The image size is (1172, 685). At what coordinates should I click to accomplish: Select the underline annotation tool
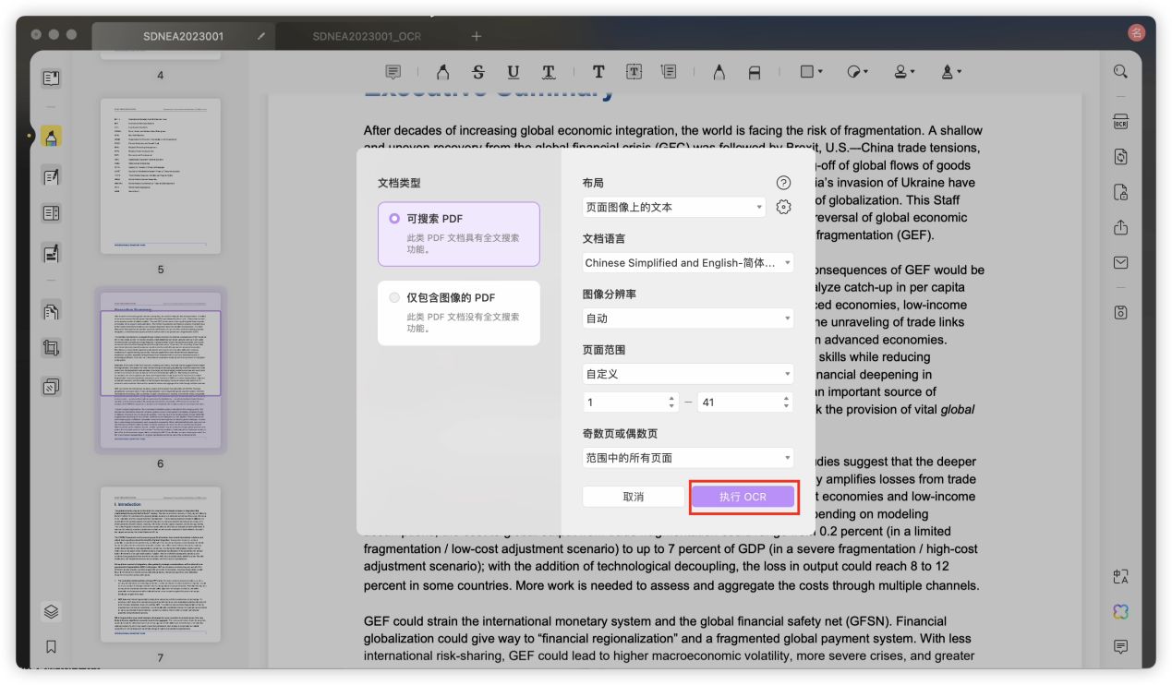(513, 72)
